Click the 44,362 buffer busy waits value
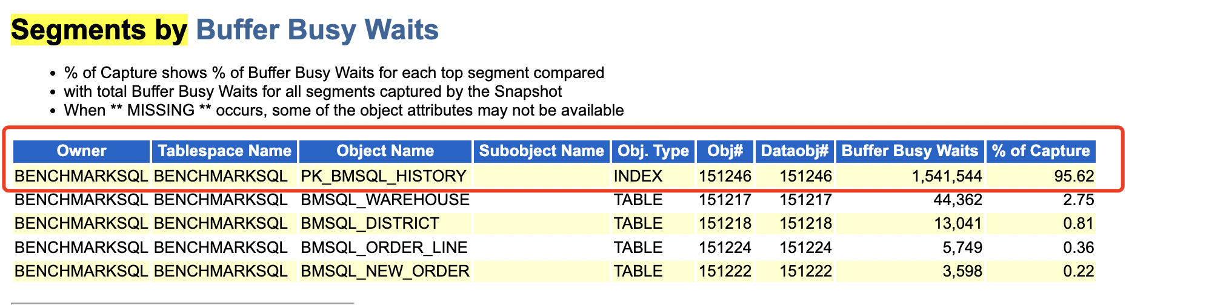 pyautogui.click(x=958, y=200)
